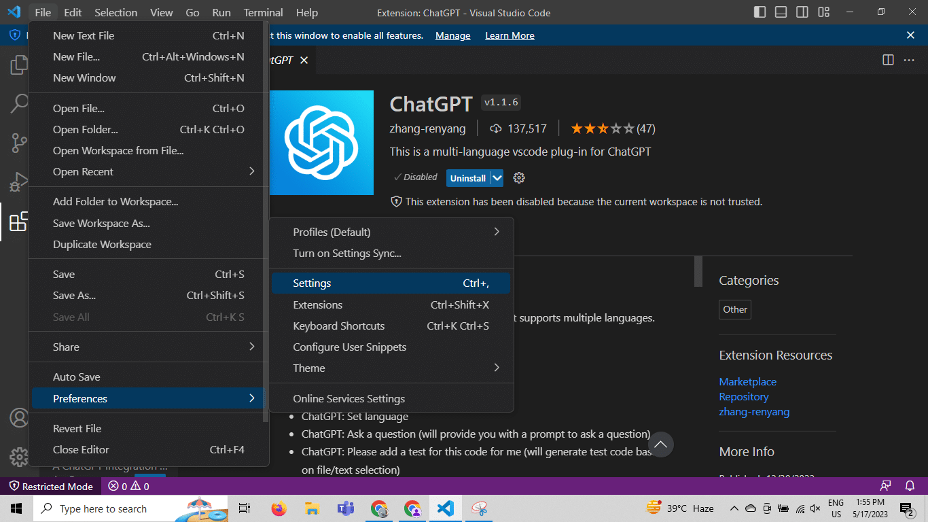Toggle the secondary side bar layout icon
The width and height of the screenshot is (928, 522).
(x=802, y=12)
